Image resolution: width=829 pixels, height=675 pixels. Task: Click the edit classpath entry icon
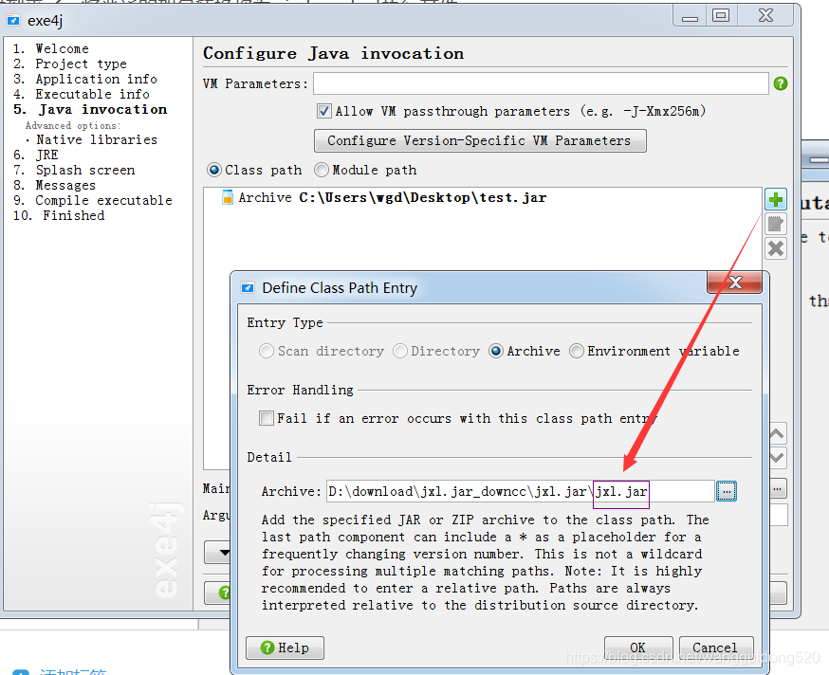click(776, 224)
